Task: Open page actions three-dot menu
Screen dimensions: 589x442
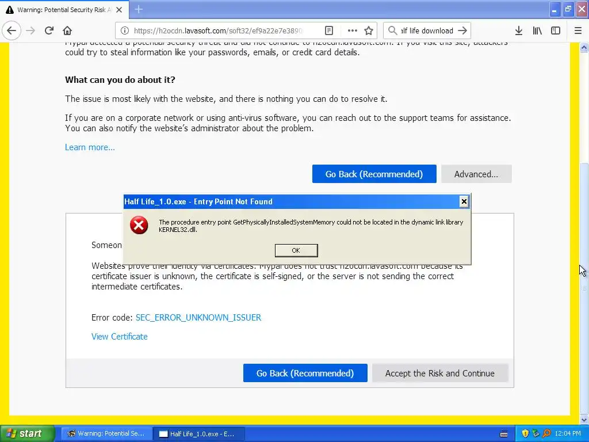Action: tap(353, 31)
